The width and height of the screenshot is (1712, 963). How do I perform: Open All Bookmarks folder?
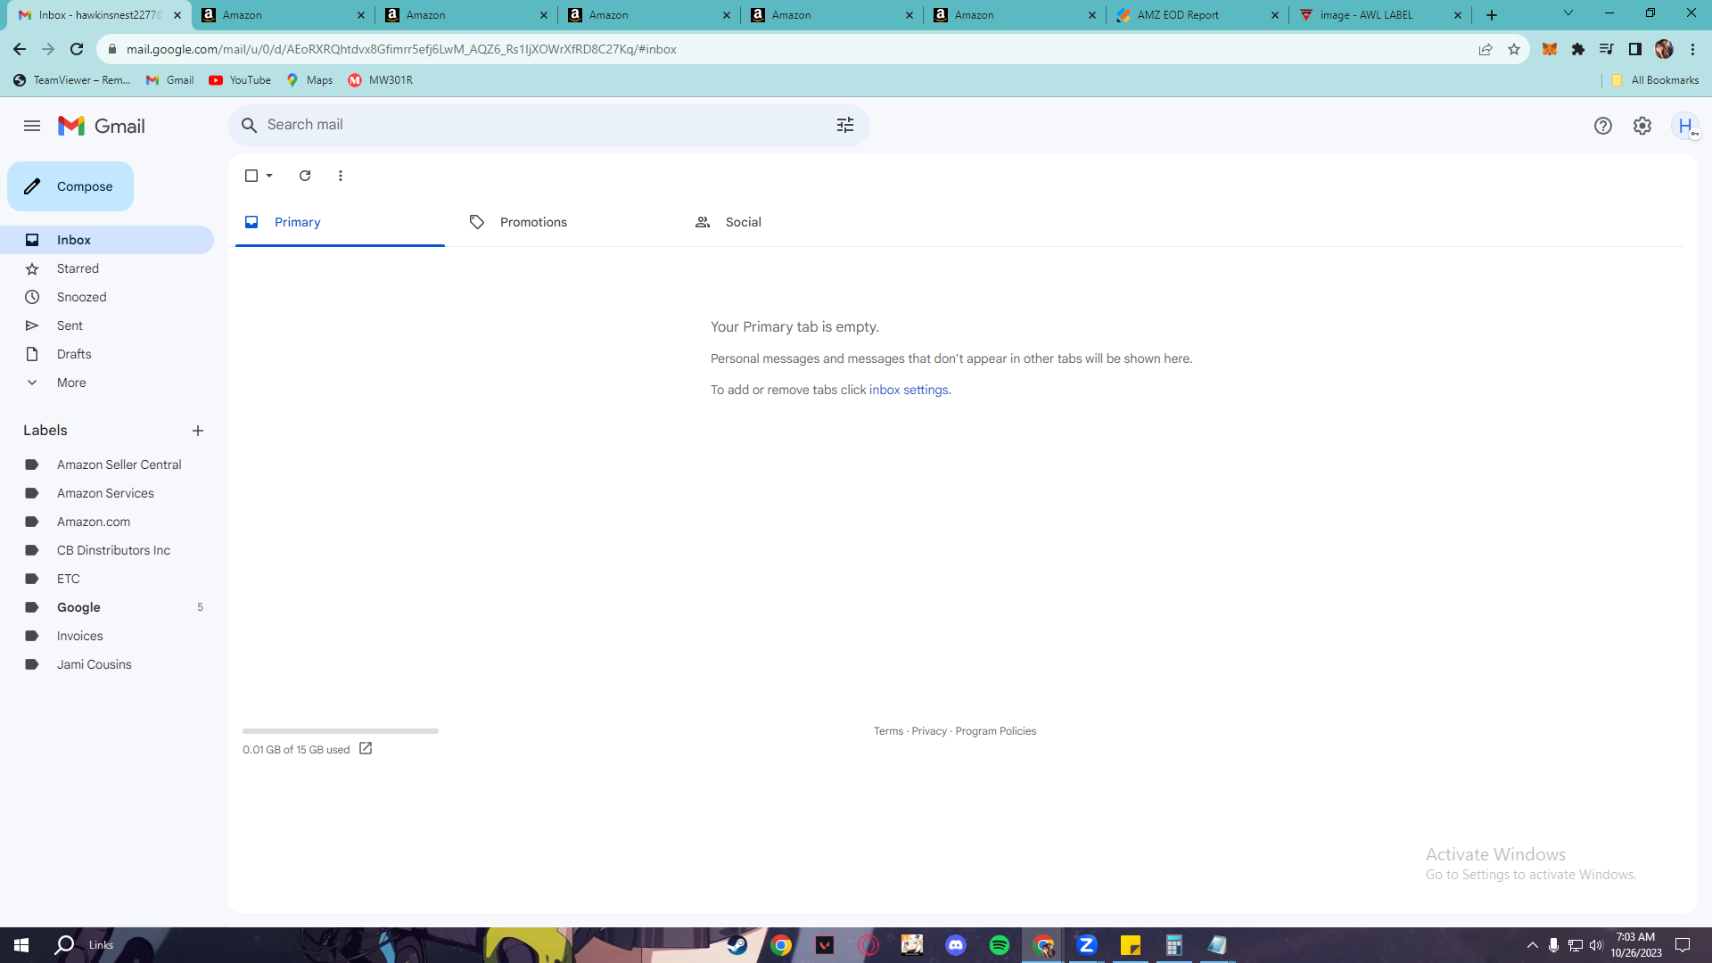[x=1655, y=80]
